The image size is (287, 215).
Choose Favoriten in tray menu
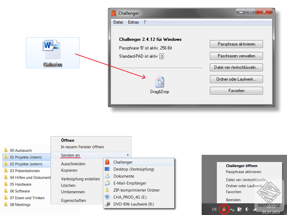pyautogui.click(x=234, y=192)
